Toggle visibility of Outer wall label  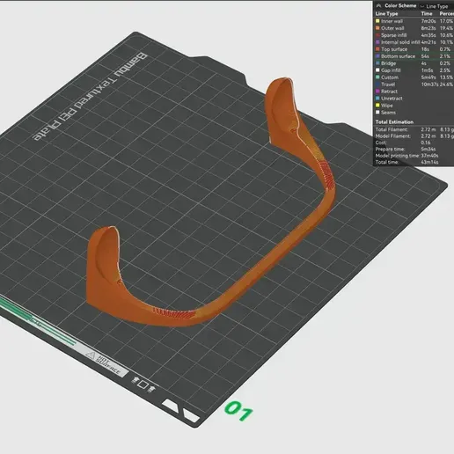pyautogui.click(x=392, y=28)
